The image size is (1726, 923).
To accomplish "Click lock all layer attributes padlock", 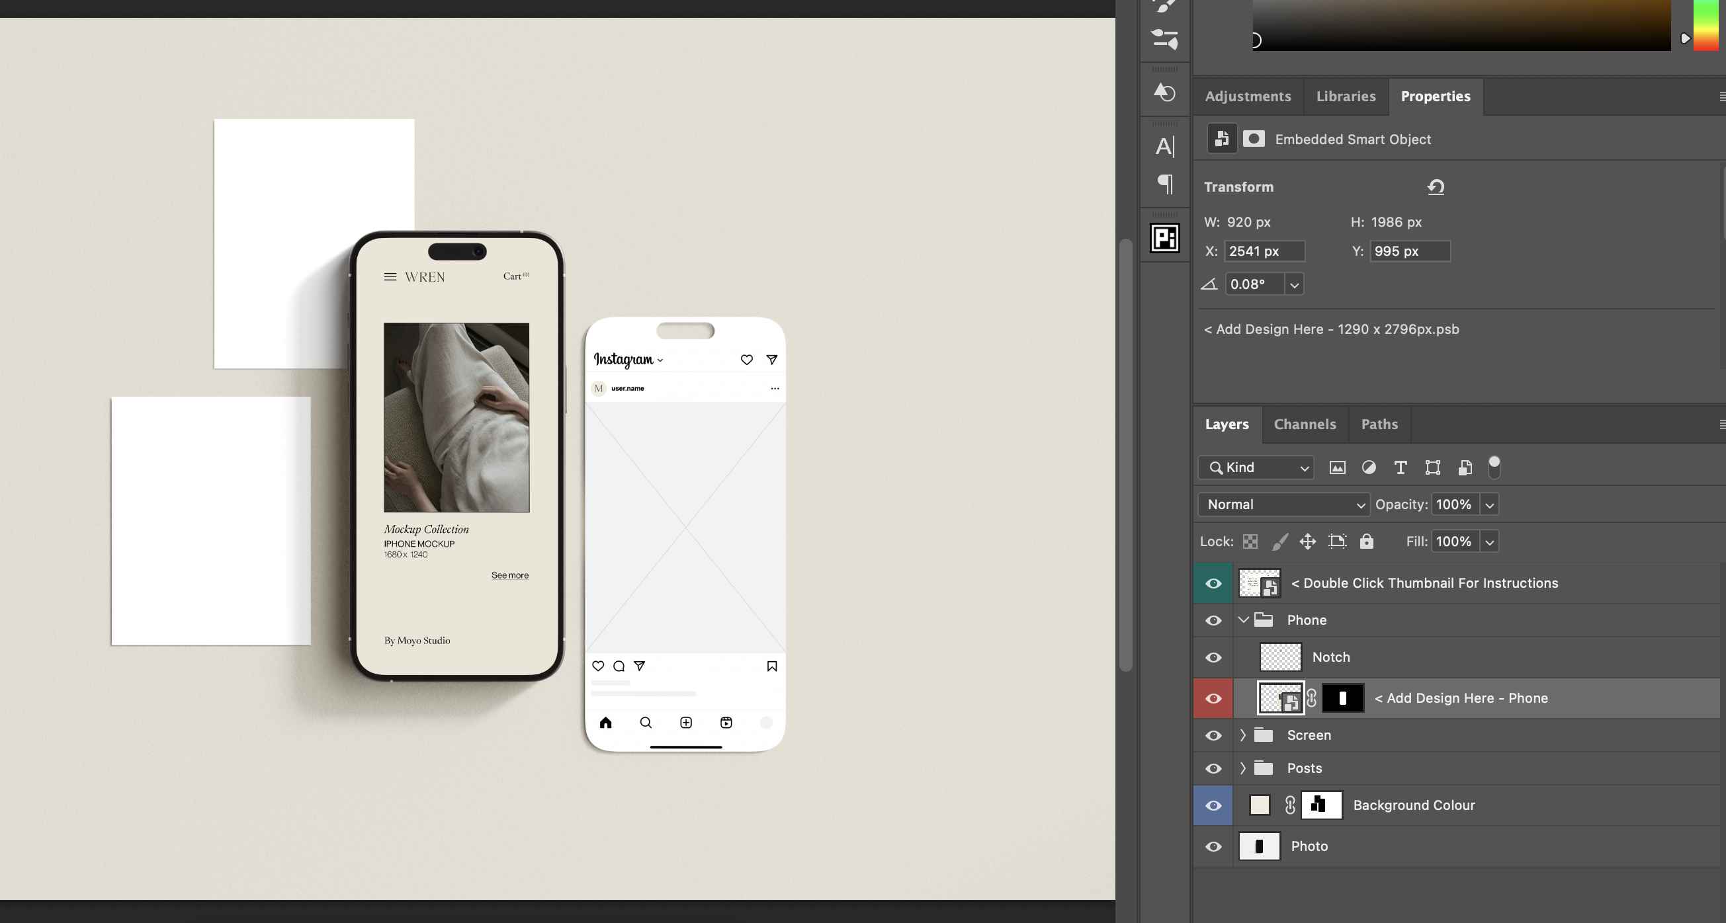I will pyautogui.click(x=1366, y=542).
